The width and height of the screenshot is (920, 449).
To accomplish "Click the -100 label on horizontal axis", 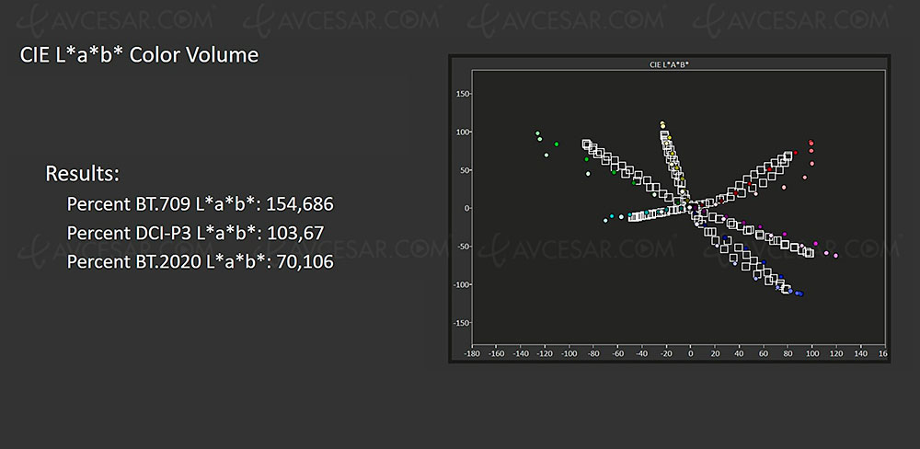I will pyautogui.click(x=569, y=352).
